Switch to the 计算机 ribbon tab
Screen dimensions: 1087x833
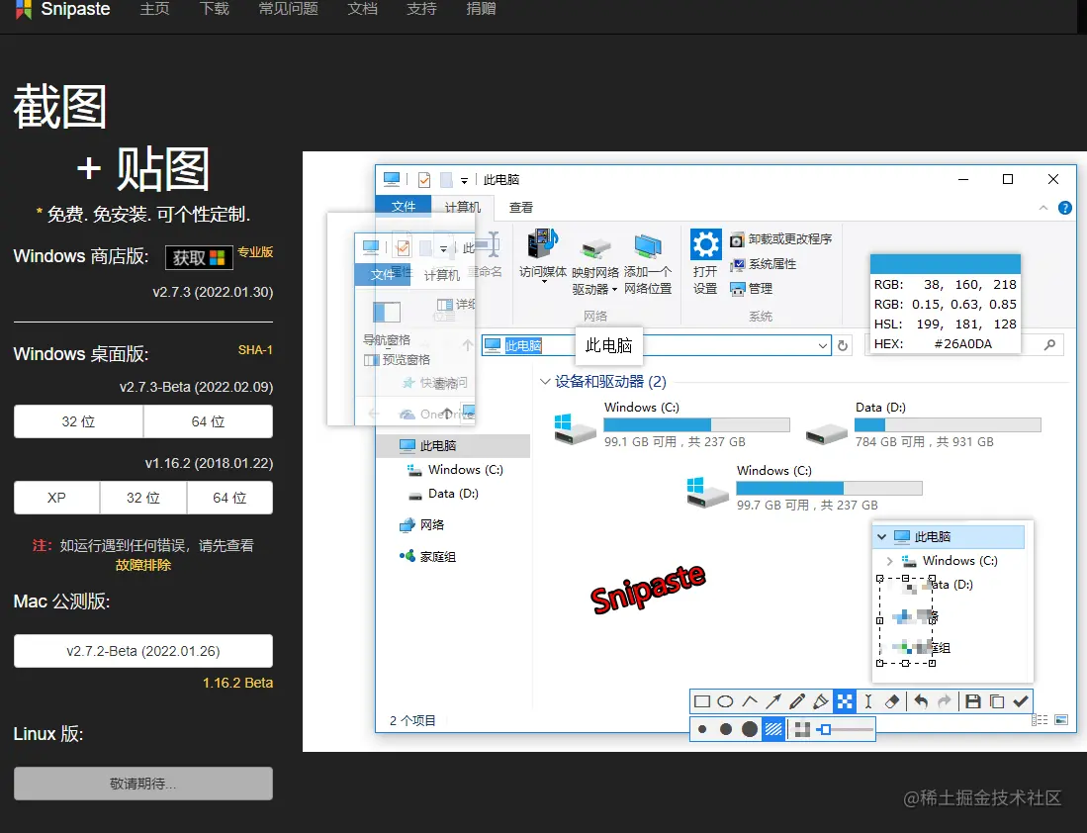[x=462, y=207]
